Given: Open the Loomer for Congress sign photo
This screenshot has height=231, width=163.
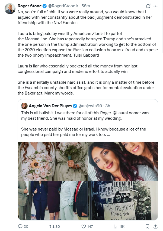Looking at the screenshot, I should [x=123, y=200].
